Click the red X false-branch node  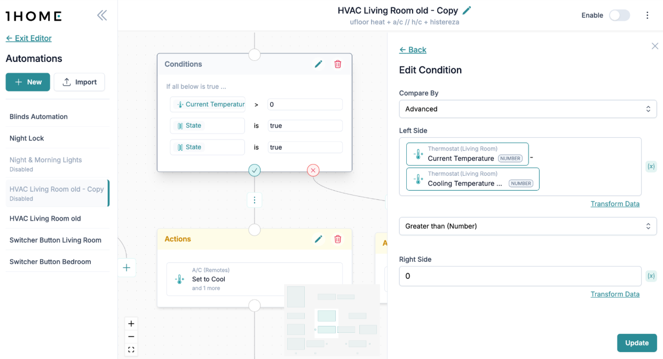[313, 170]
